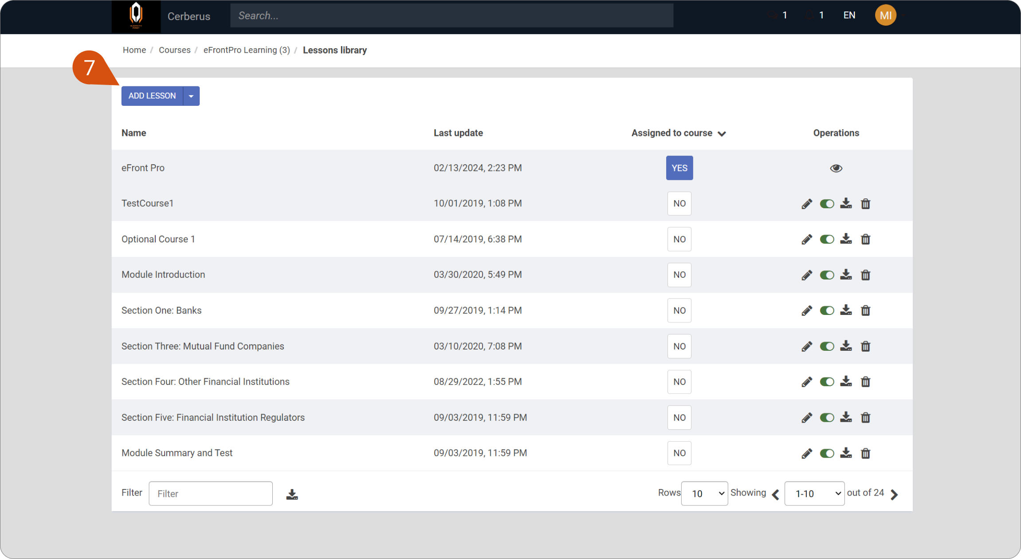This screenshot has width=1021, height=559.
Task: Click into the Filter text box
Action: (211, 493)
